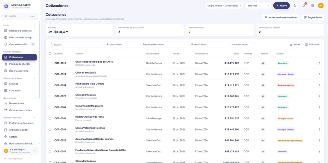Focus the sidebar Buscar field

pyautogui.click(x=20, y=16)
